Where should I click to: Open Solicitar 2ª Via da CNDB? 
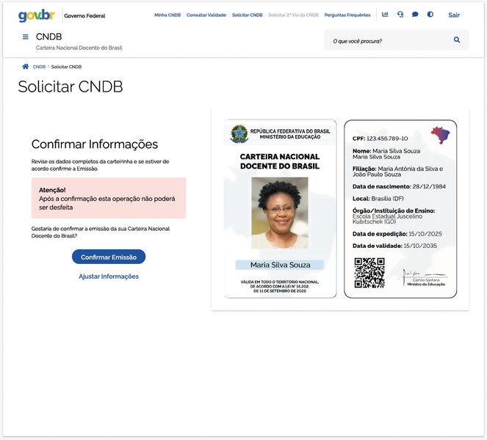pos(293,15)
